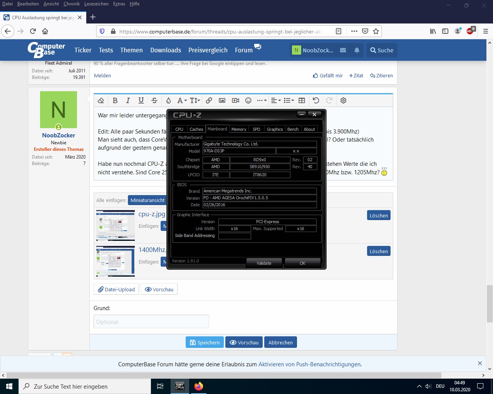Switch to the Memory tab in CPU-Z

(x=239, y=129)
